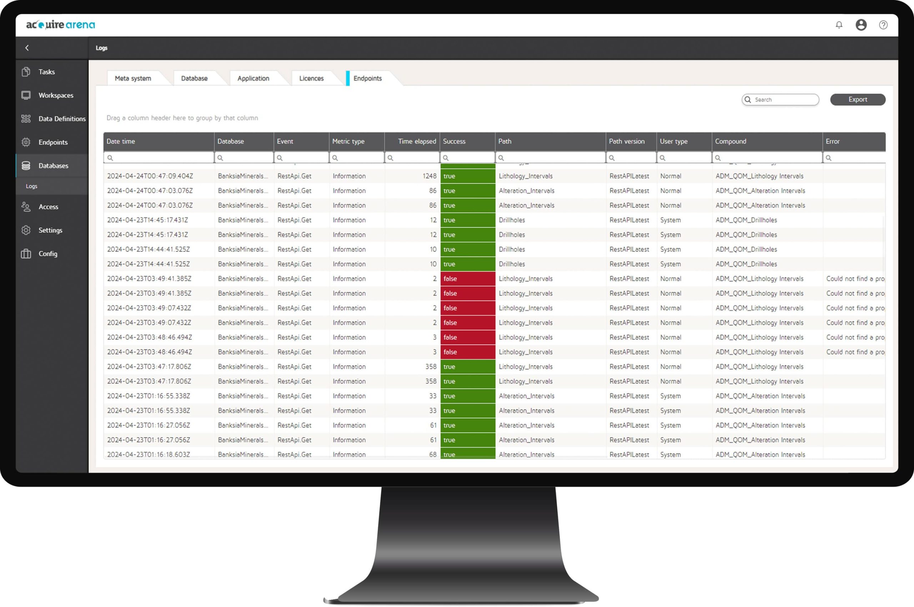914x607 pixels.
Task: Click the help question mark icon
Action: tap(883, 25)
